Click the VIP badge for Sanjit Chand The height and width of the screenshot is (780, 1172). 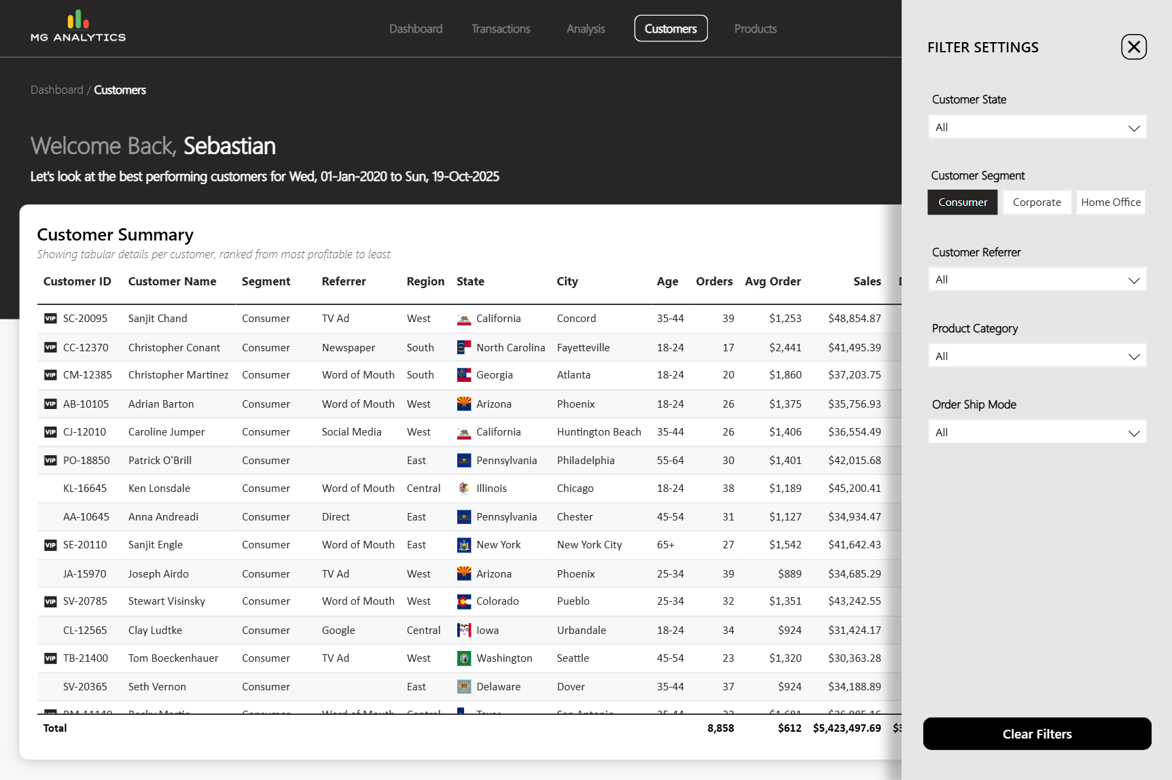[50, 319]
